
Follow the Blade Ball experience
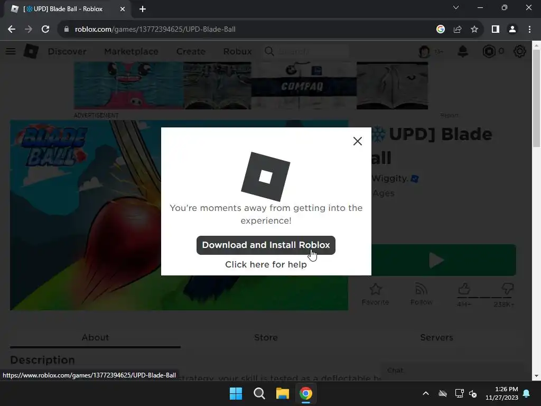(421, 294)
